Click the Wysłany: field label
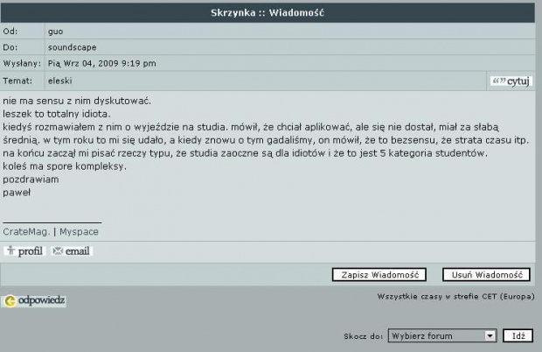 pos(20,64)
